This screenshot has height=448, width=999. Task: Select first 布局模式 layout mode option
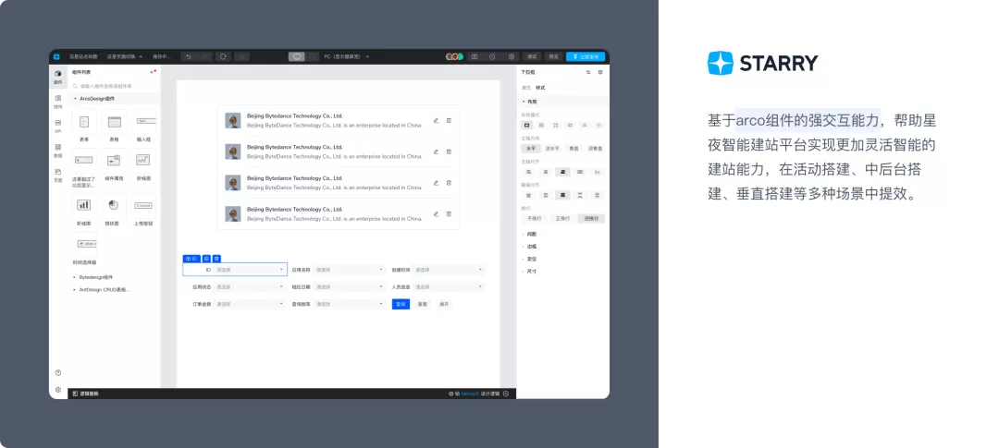(527, 126)
